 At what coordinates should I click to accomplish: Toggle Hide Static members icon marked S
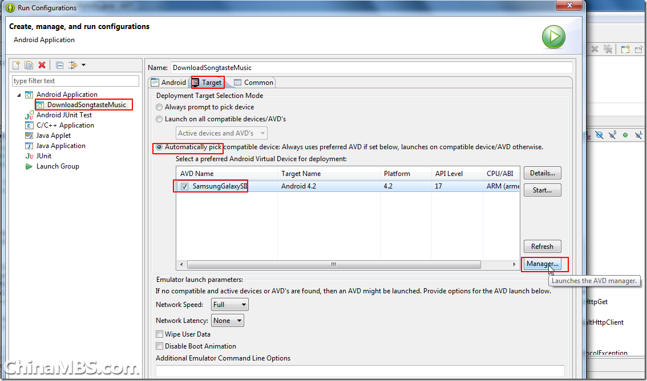(x=612, y=134)
